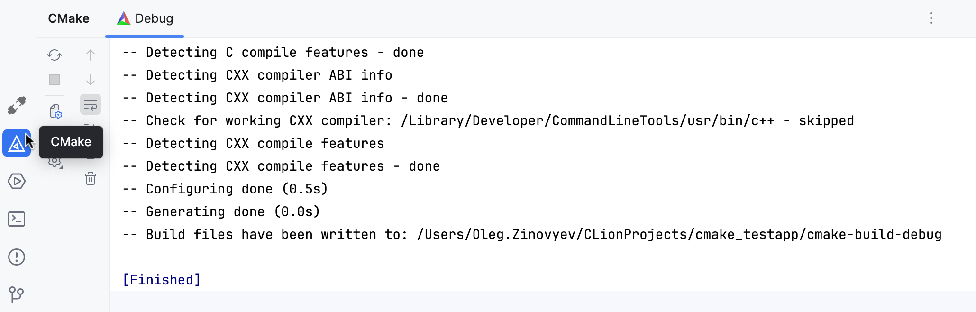976x312 pixels.
Task: Toggle the CMake tool window in sidebar
Action: (x=17, y=143)
